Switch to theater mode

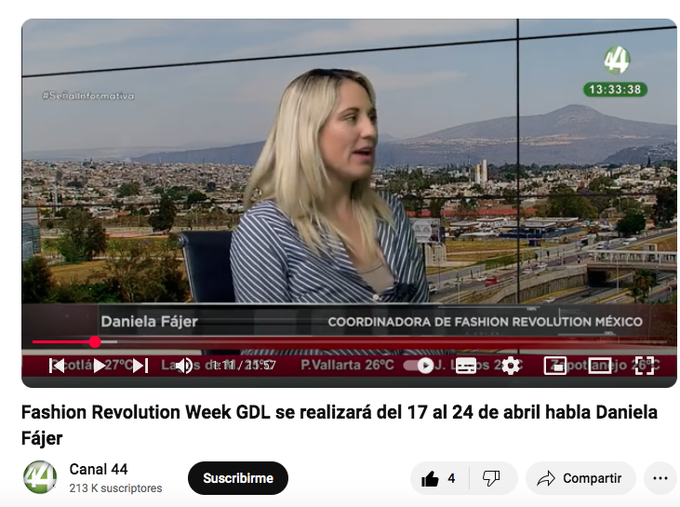(x=599, y=366)
